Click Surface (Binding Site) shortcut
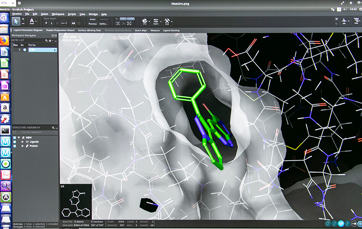 pos(90,30)
